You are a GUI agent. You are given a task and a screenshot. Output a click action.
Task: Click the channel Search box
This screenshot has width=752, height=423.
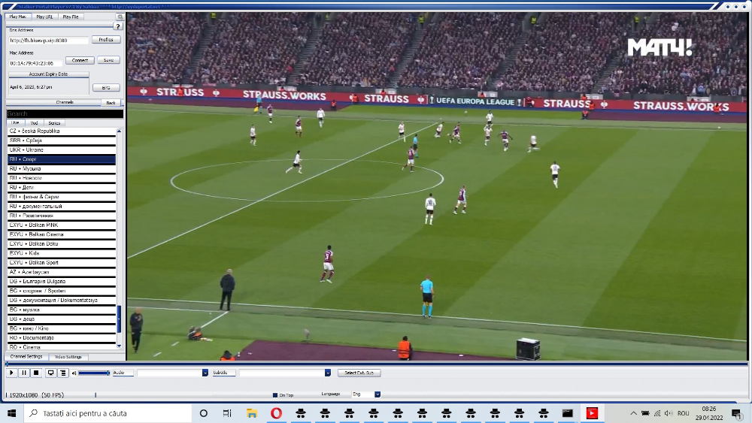tap(65, 113)
